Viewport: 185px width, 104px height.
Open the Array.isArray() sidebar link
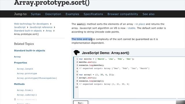coord(27,95)
